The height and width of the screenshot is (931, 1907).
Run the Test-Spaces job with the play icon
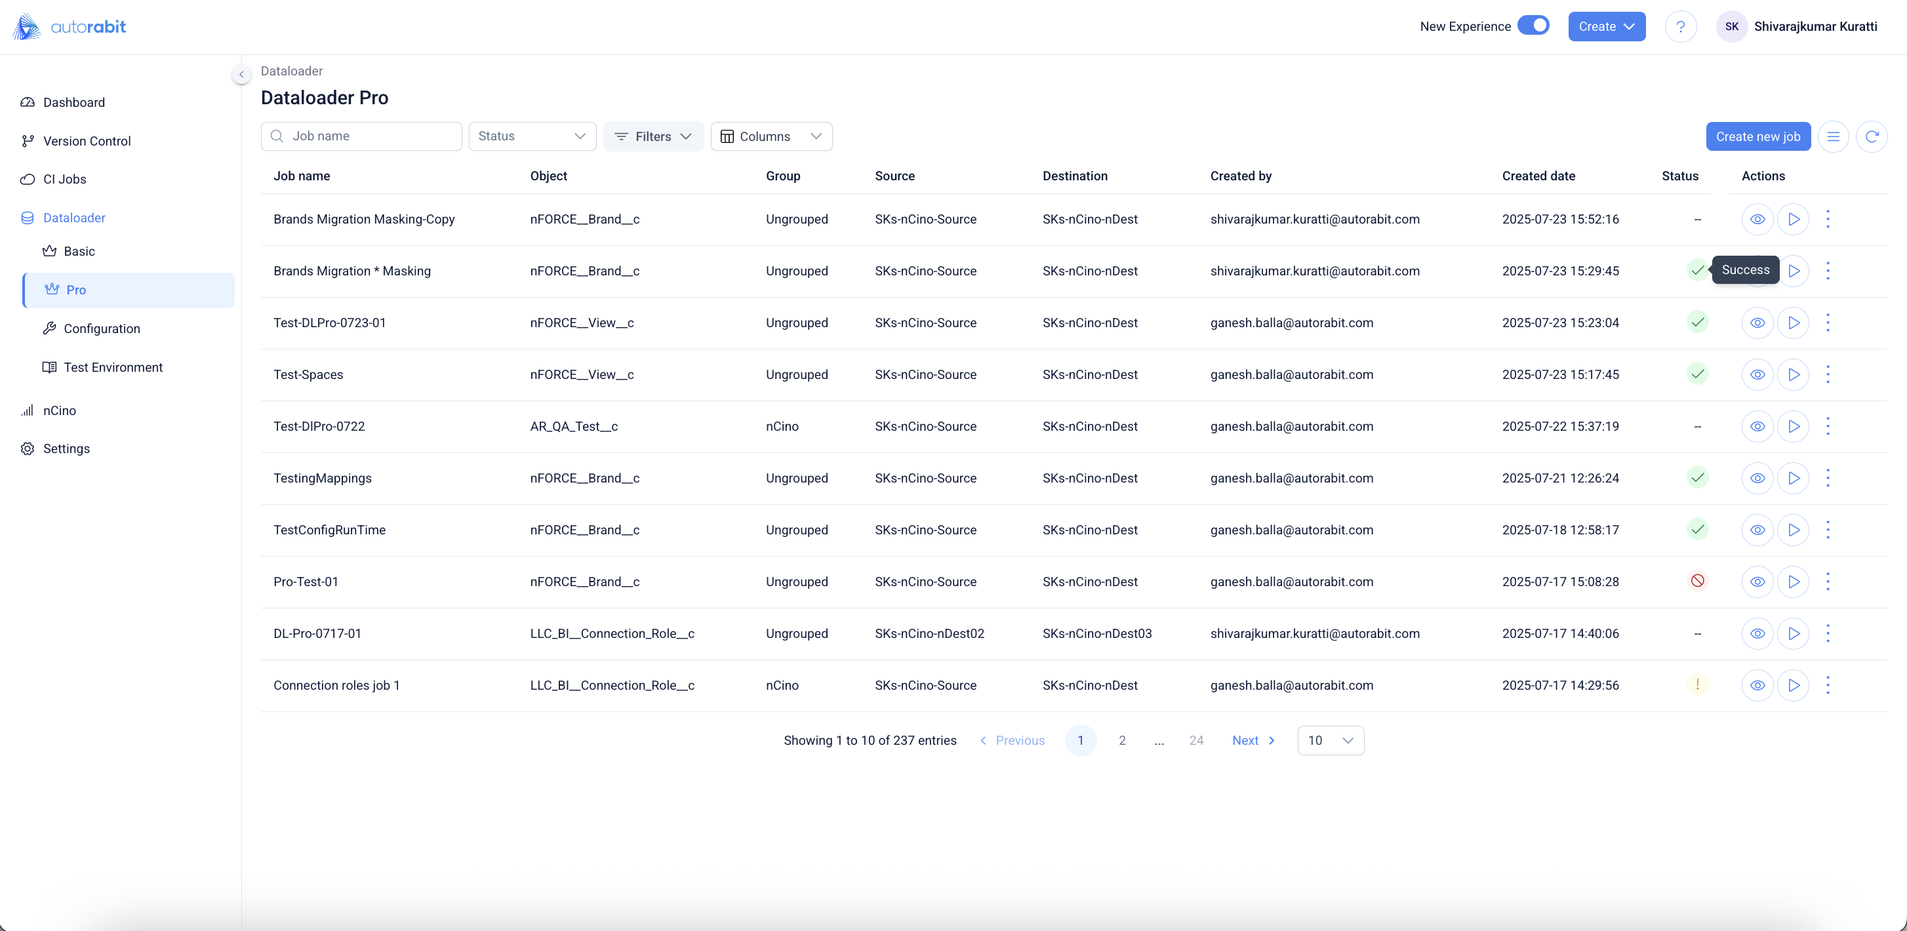[x=1793, y=374]
